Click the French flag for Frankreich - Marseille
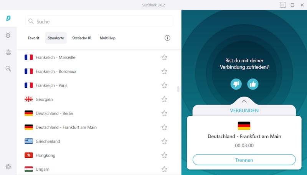 point(29,57)
